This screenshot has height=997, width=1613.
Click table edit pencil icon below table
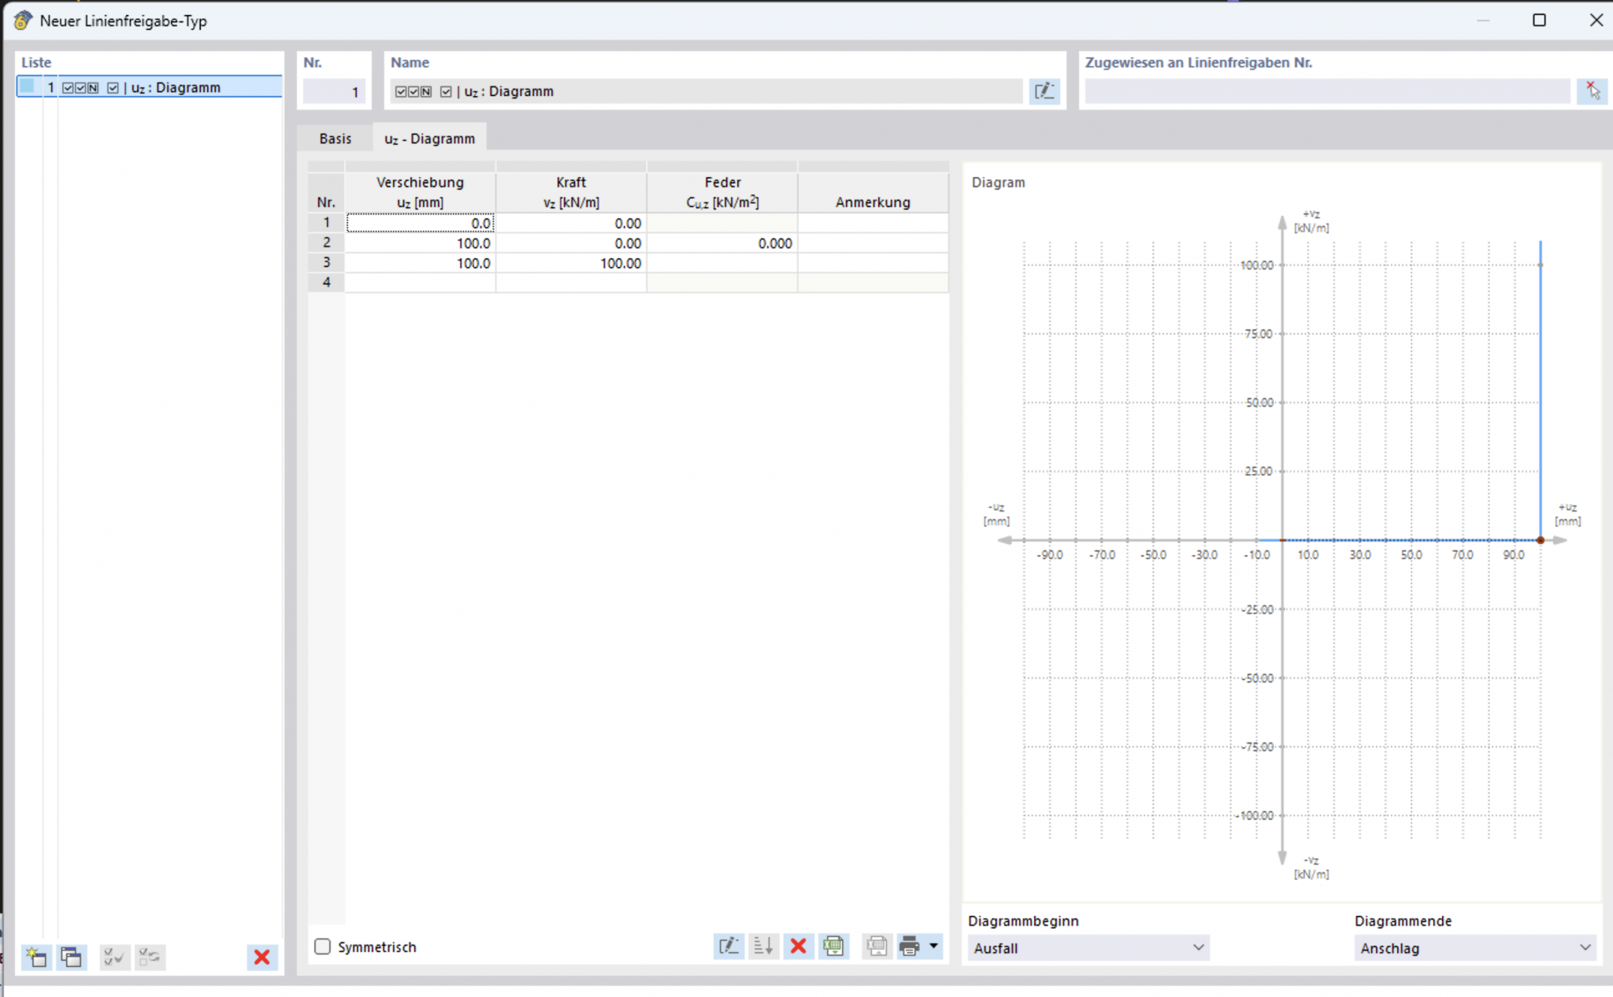pyautogui.click(x=729, y=946)
